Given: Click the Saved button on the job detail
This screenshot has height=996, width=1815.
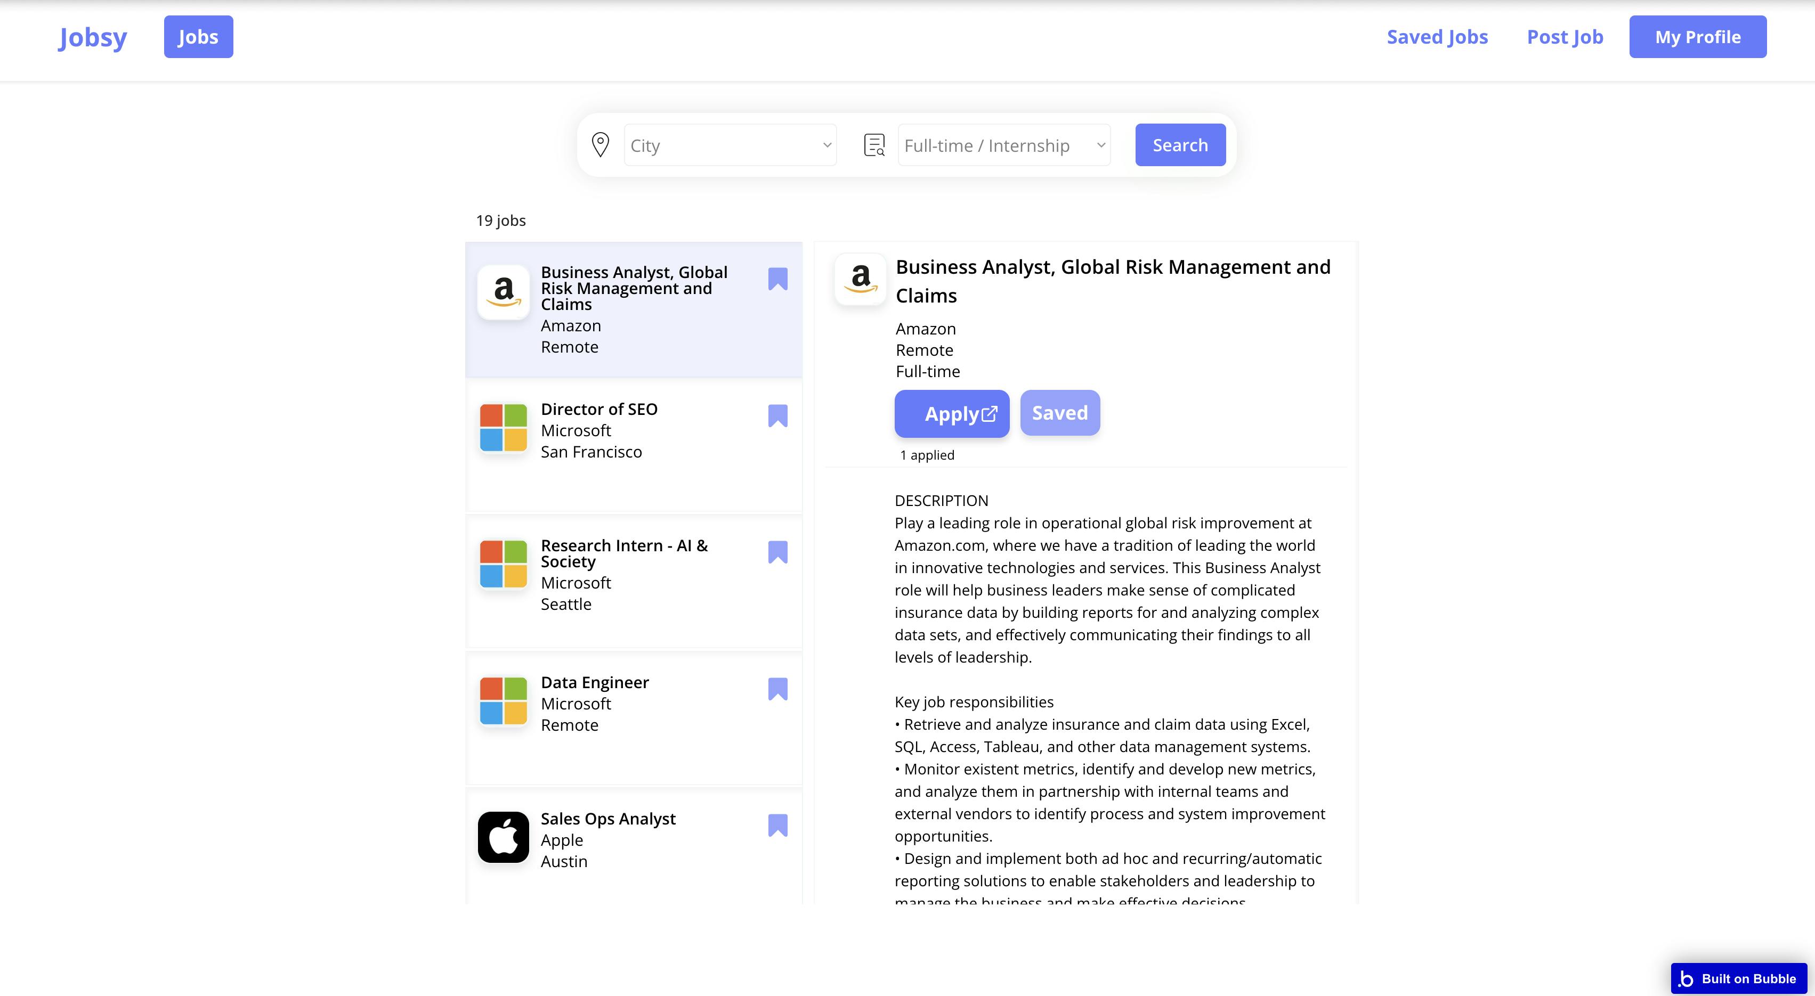Looking at the screenshot, I should coord(1059,412).
